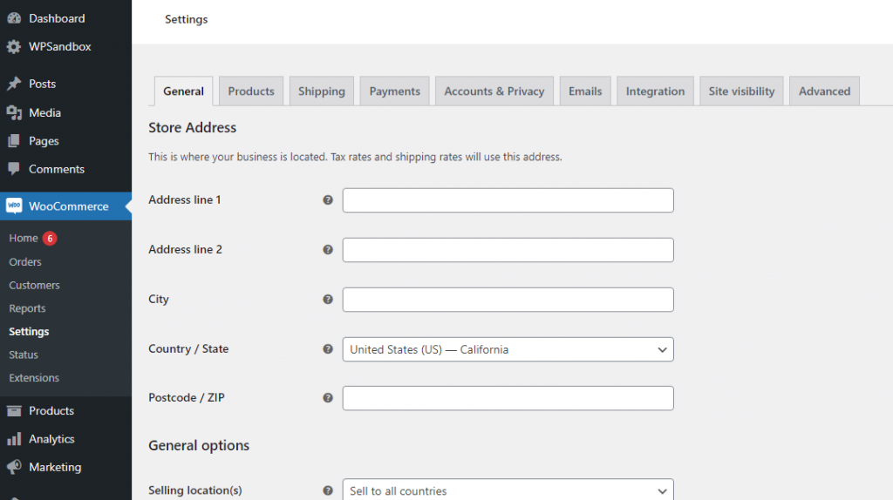This screenshot has height=500, width=893.
Task: Open the Customers submenu link
Action: (34, 285)
